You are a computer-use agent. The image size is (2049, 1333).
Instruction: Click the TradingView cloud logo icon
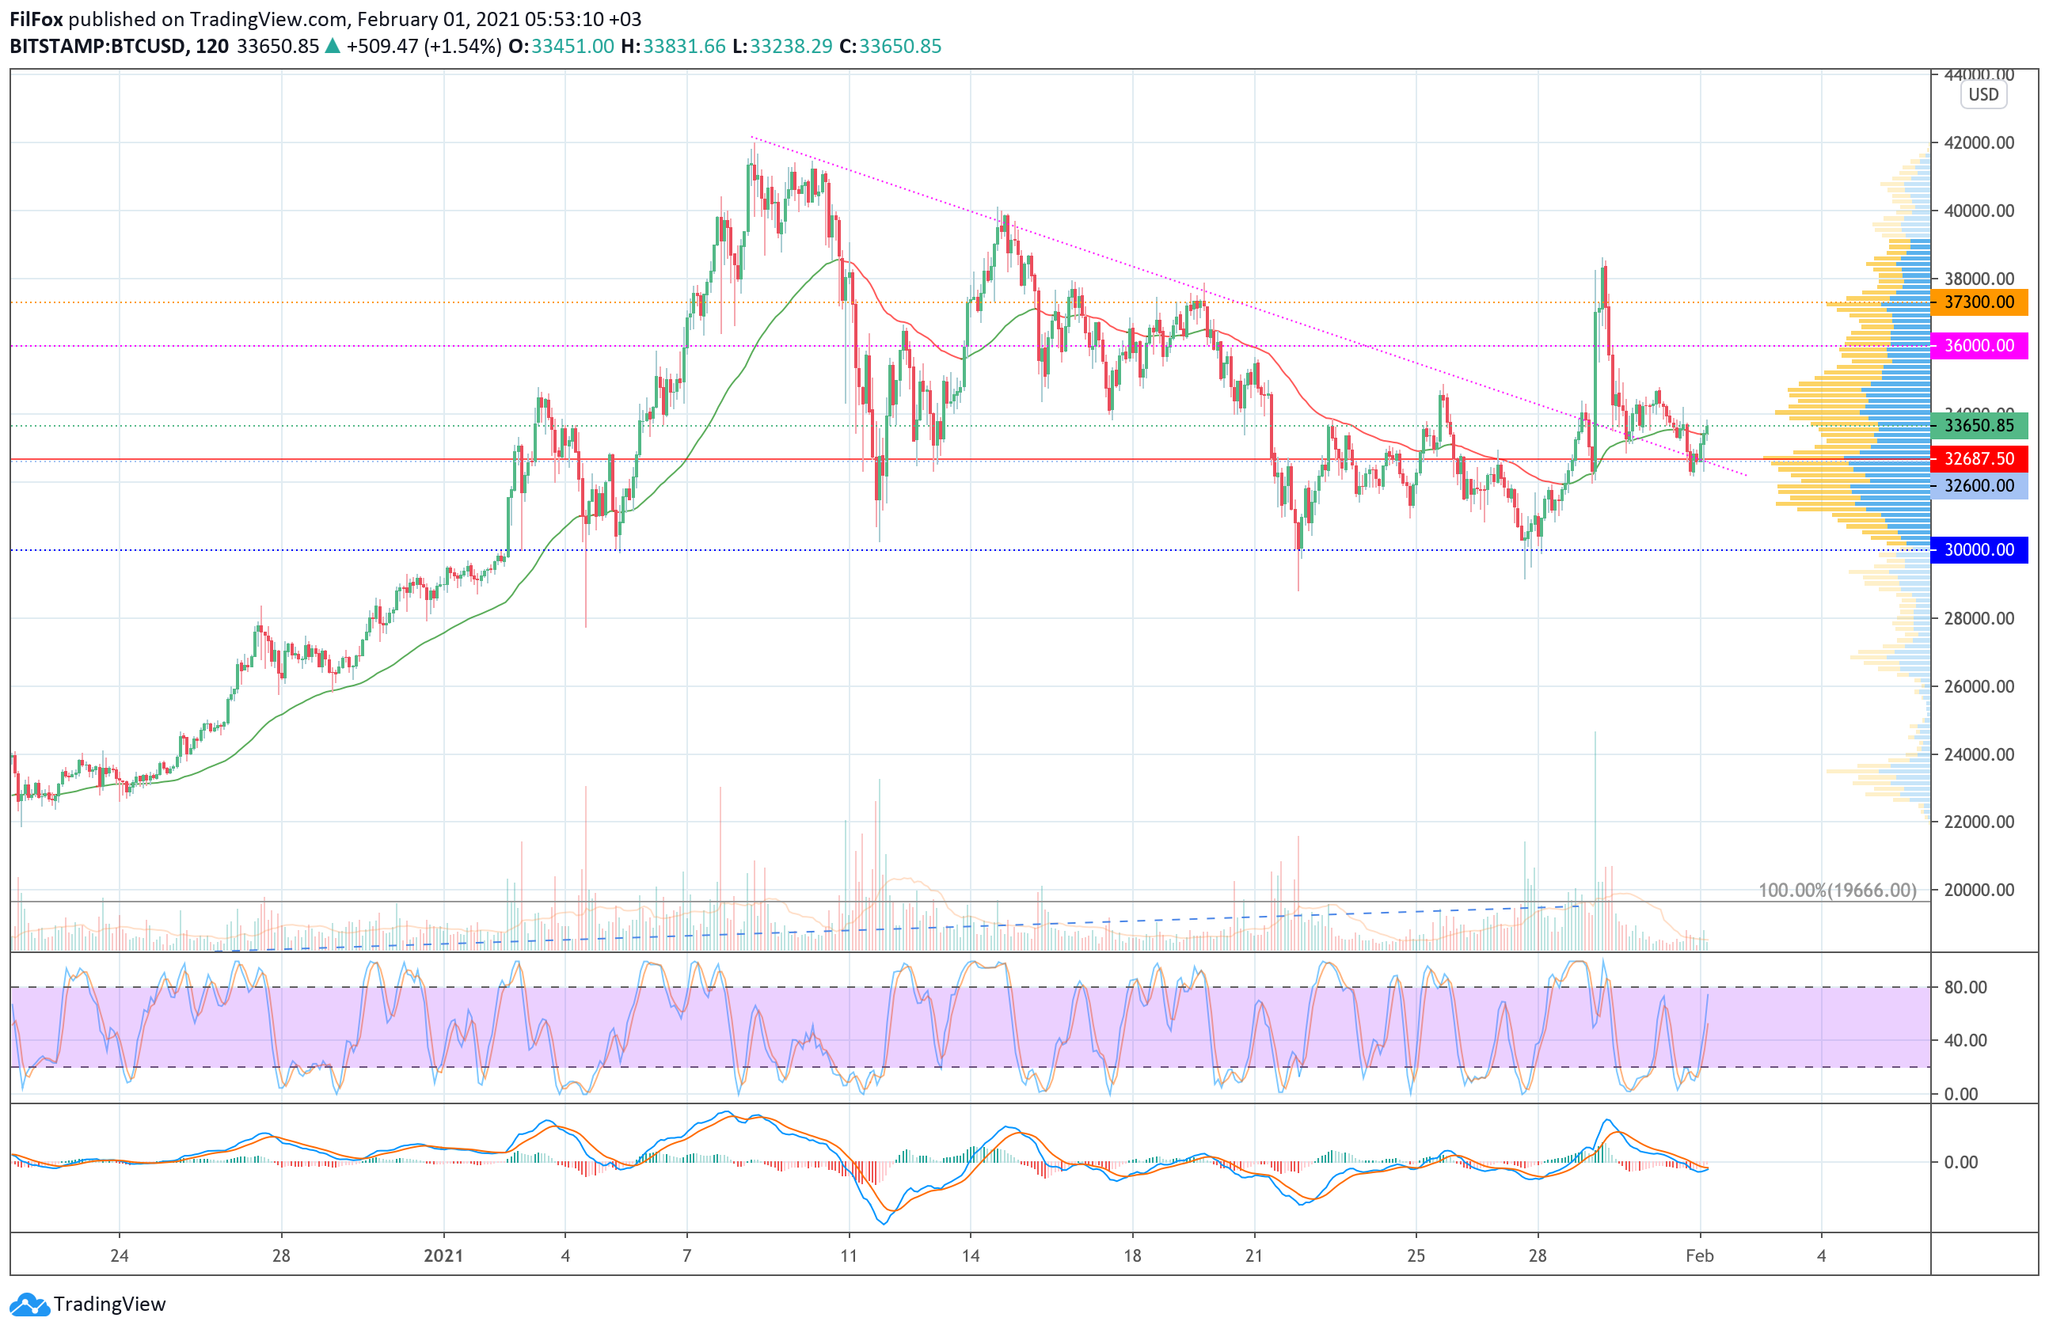(30, 1305)
